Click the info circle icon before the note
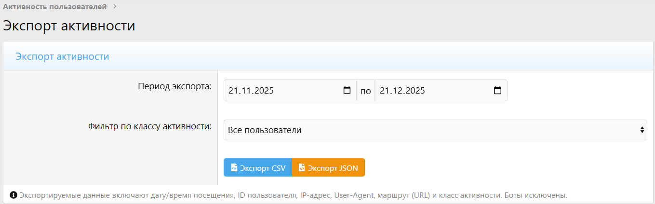655x204 pixels. [13, 195]
